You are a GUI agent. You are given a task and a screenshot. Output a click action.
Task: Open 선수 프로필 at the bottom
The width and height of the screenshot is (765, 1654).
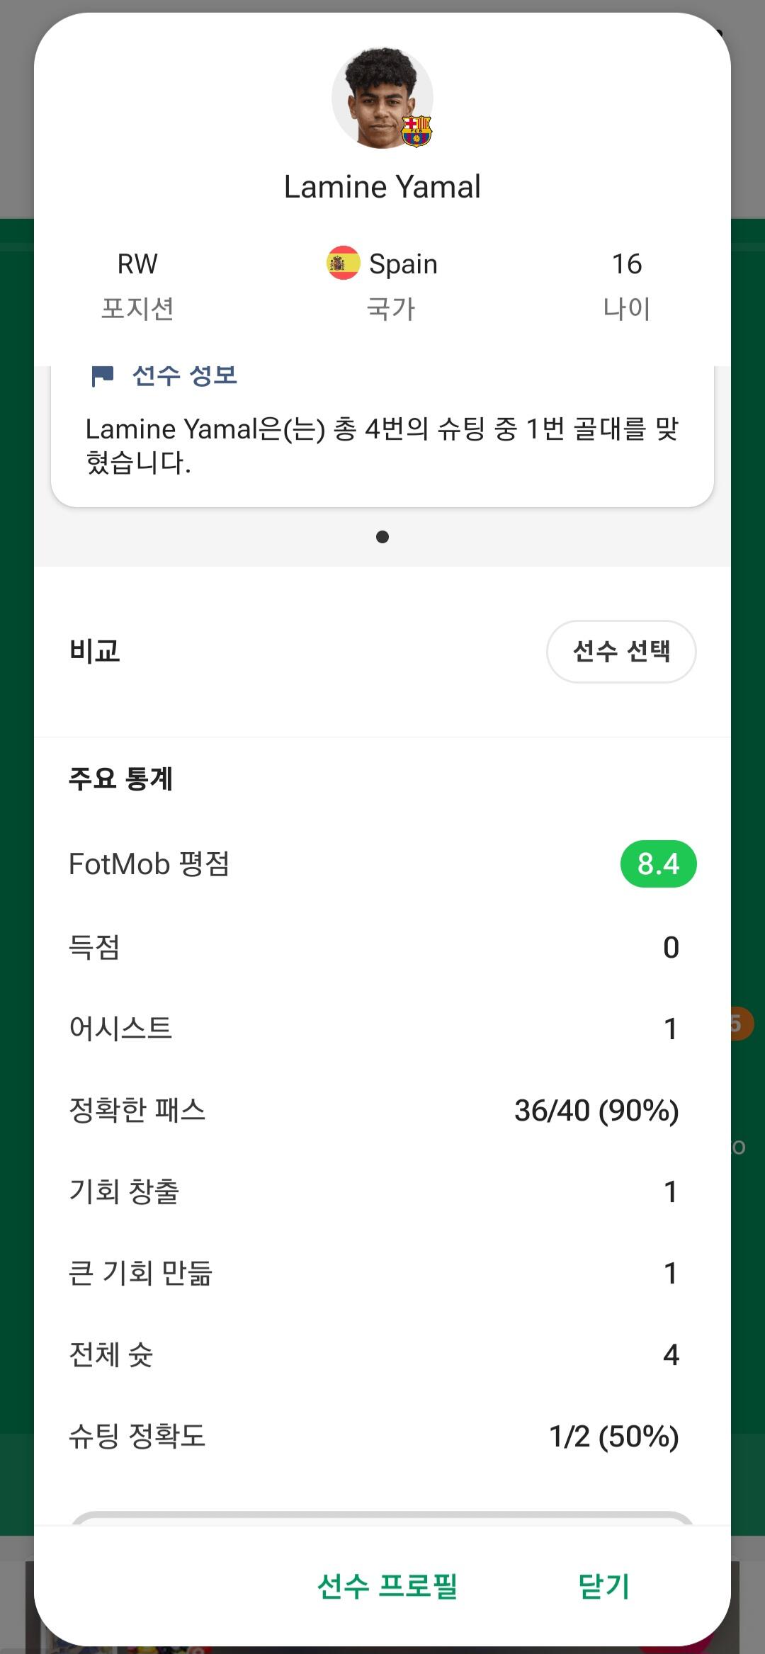(x=387, y=1586)
